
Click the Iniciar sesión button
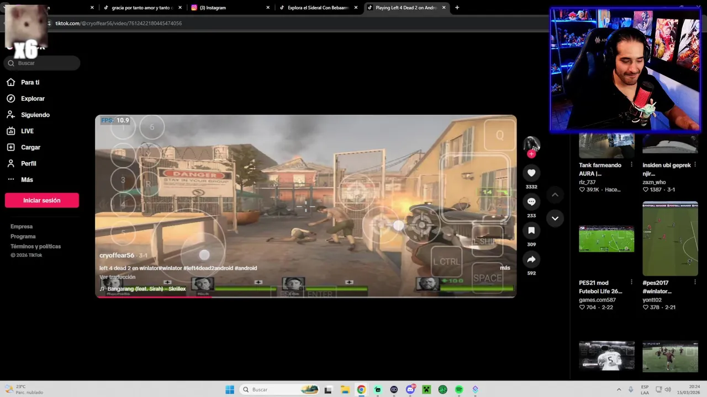(x=42, y=200)
